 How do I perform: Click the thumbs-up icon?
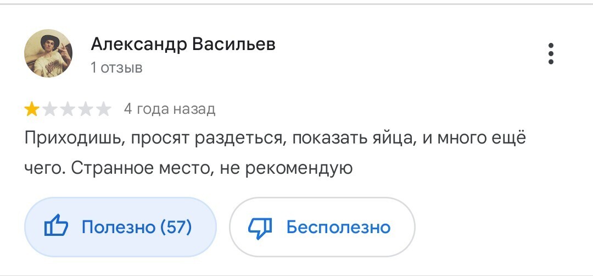tap(55, 227)
